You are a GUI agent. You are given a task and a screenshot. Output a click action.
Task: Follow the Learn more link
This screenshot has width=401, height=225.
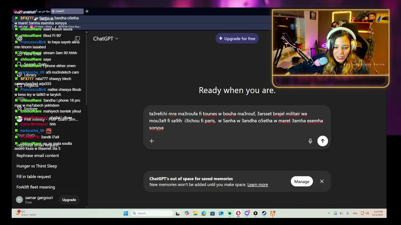[x=258, y=184]
